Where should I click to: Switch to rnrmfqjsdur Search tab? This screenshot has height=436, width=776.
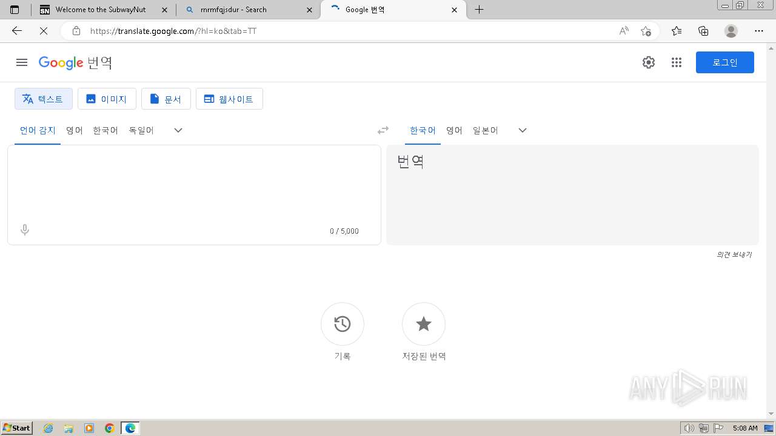pyautogui.click(x=249, y=10)
